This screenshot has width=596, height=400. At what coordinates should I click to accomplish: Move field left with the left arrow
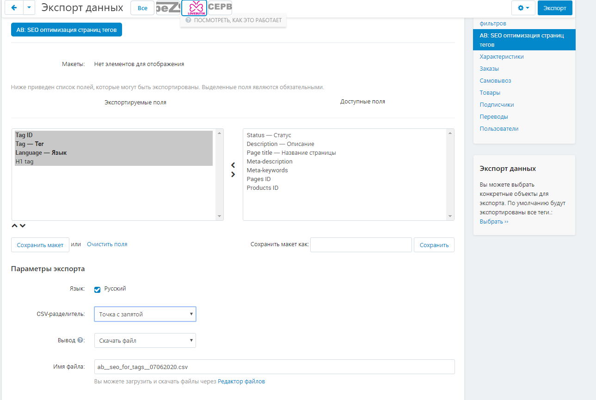(233, 165)
